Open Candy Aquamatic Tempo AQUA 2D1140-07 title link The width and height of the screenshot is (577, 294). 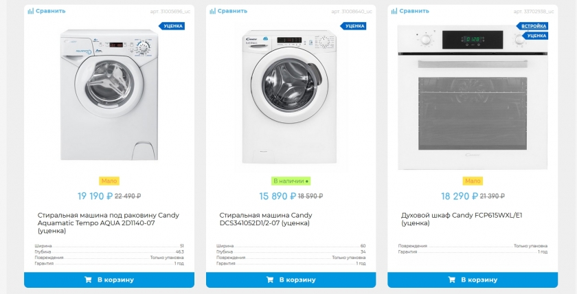pos(108,223)
